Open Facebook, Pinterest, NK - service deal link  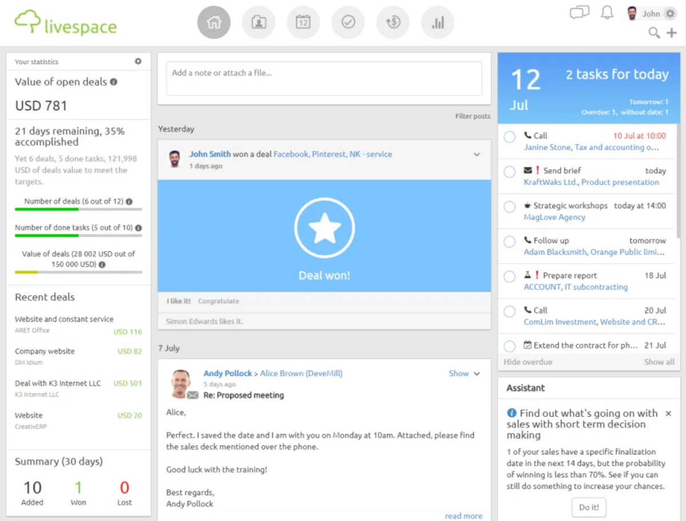333,154
